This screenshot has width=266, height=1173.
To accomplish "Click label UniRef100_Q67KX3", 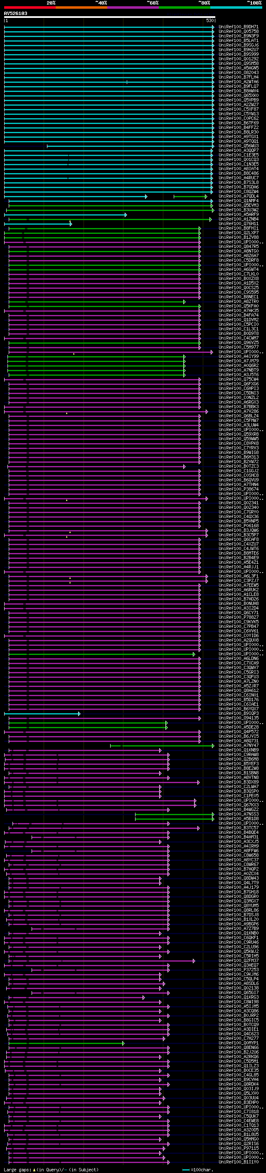I will click(239, 805).
